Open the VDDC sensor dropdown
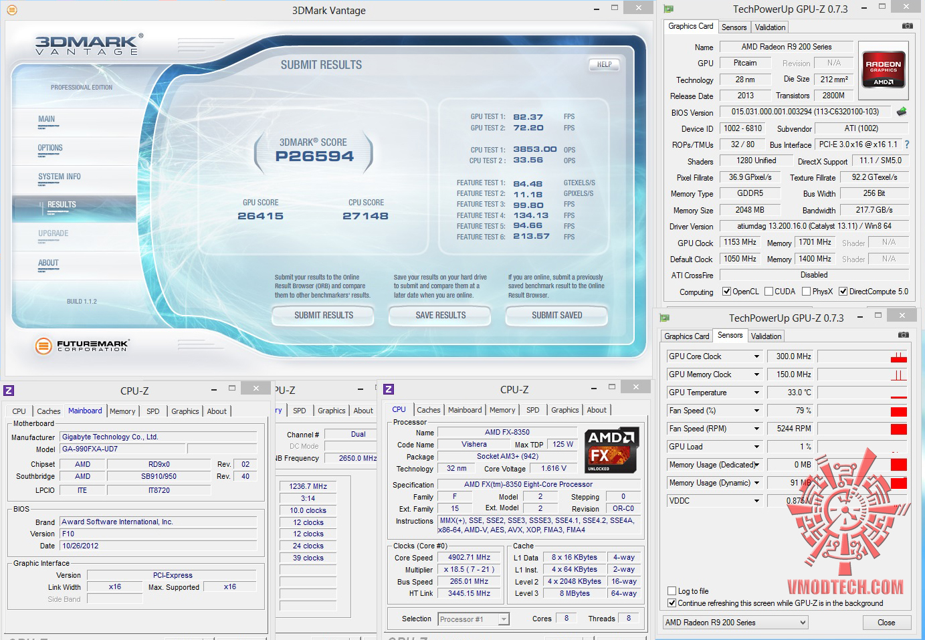 coord(756,501)
